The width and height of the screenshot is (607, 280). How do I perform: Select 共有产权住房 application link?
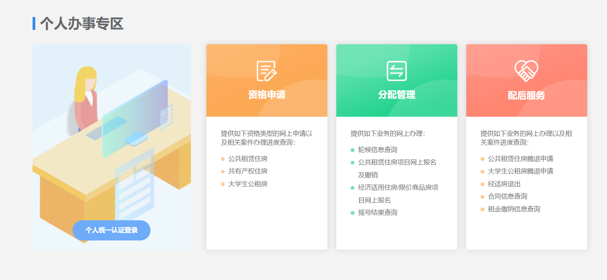click(248, 171)
